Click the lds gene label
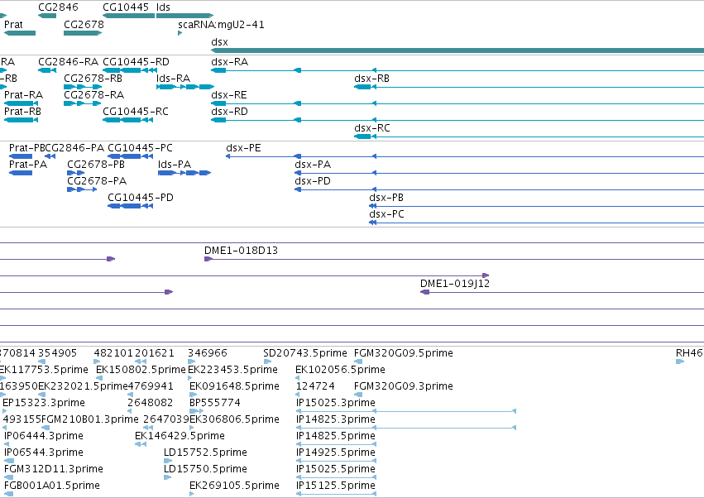This screenshot has height=498, width=704. coord(164,7)
